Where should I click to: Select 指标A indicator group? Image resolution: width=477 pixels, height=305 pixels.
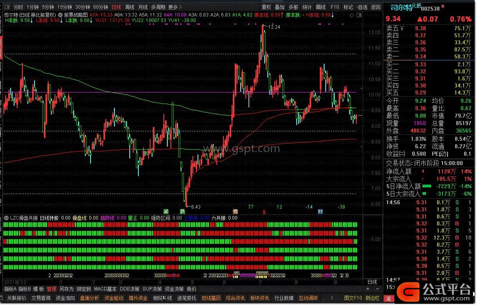click(x=10, y=289)
